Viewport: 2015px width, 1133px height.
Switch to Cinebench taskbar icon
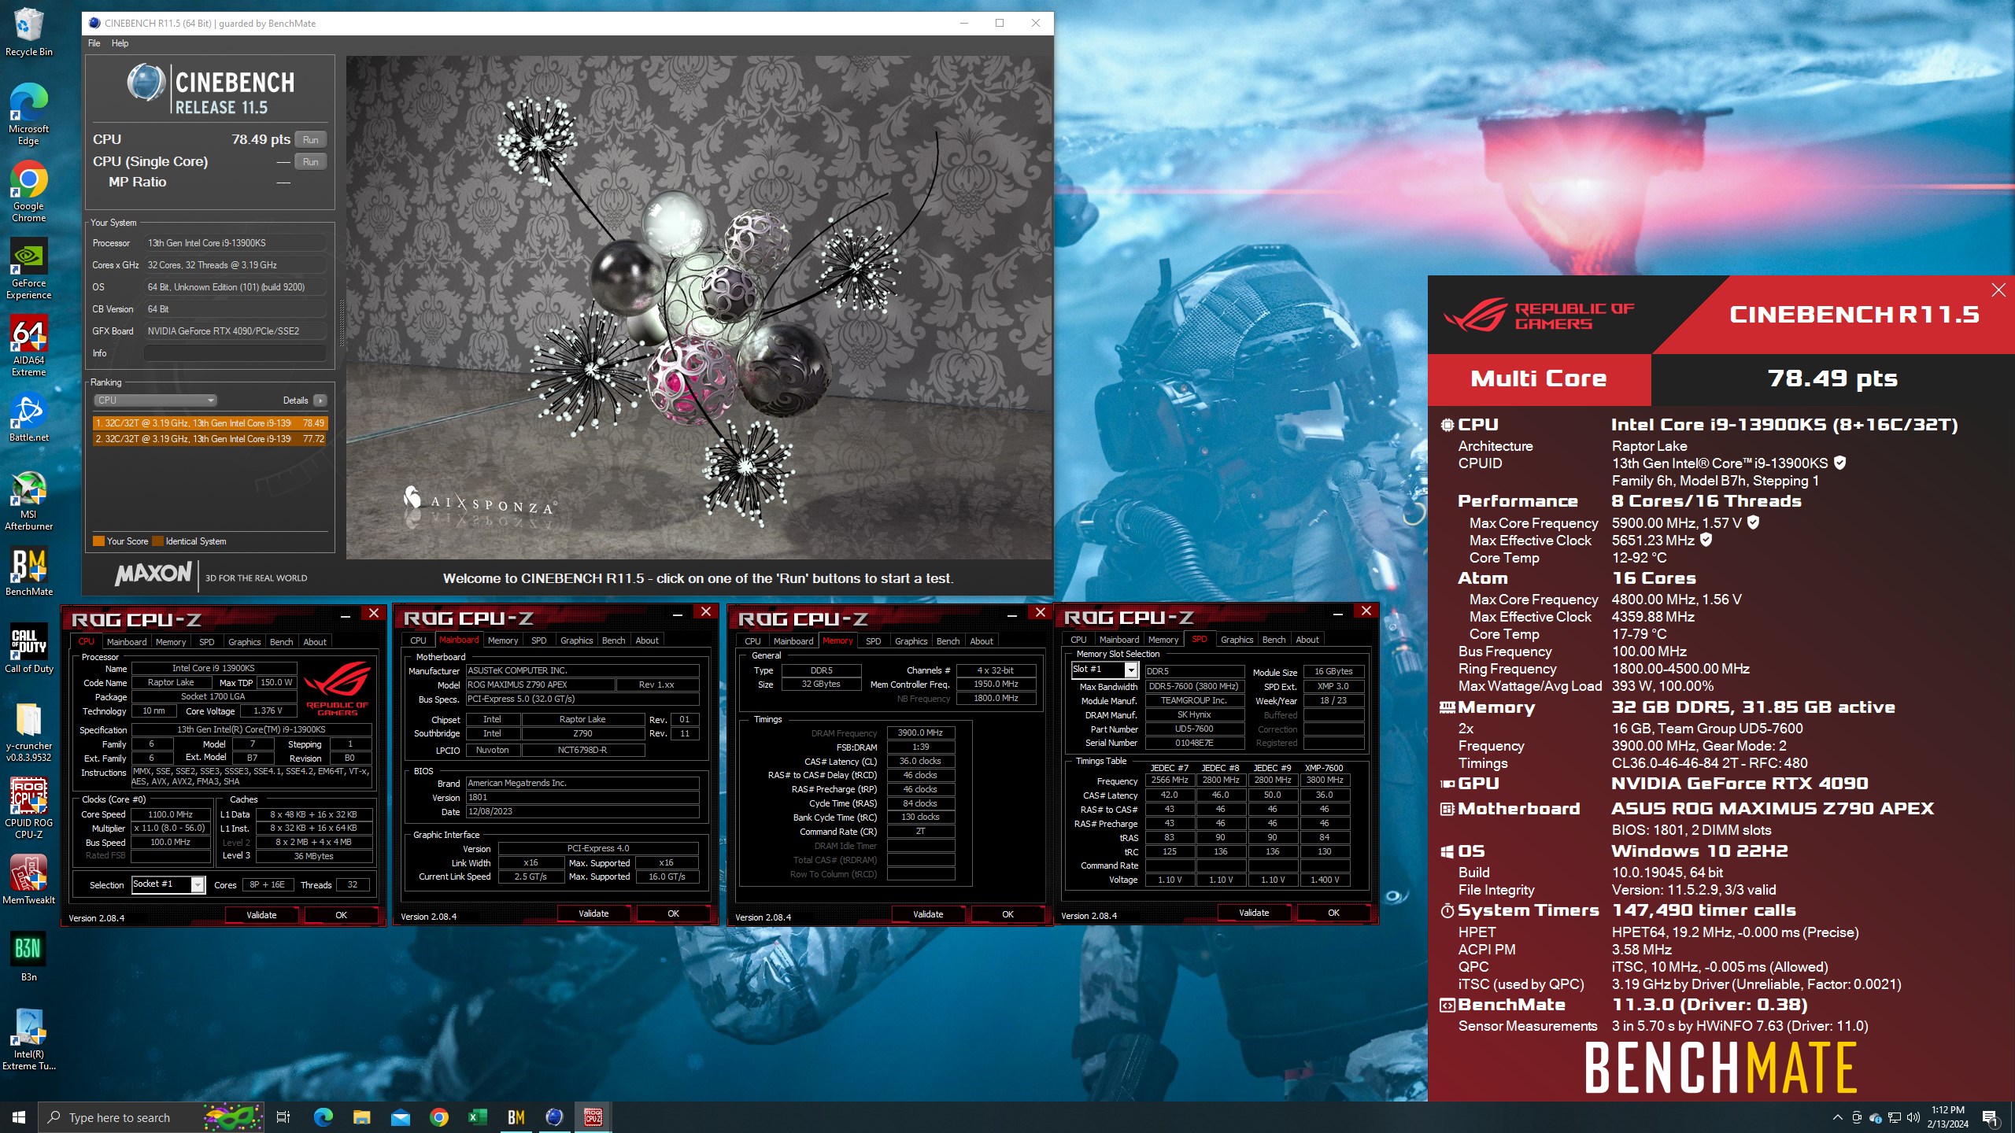(x=555, y=1117)
